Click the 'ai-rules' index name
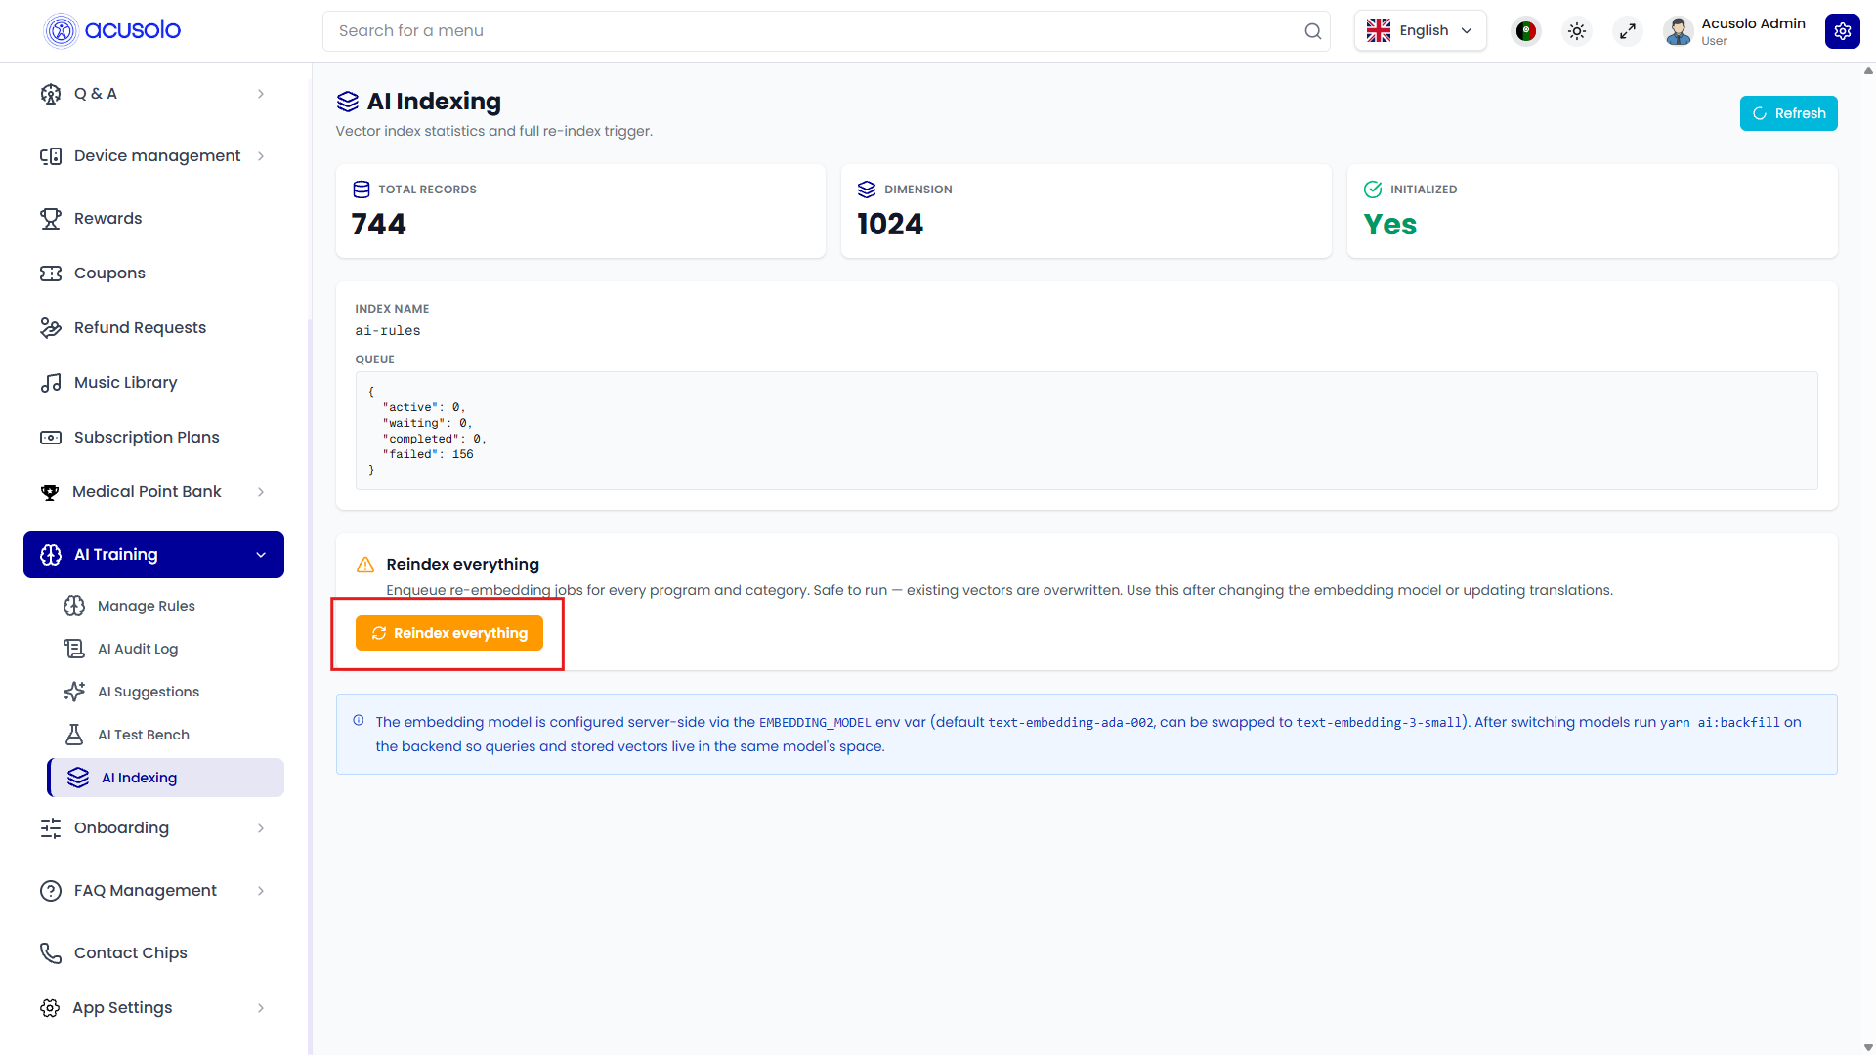This screenshot has width=1876, height=1055. pyautogui.click(x=388, y=331)
